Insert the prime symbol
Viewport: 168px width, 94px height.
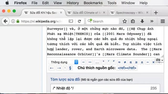point(108,62)
